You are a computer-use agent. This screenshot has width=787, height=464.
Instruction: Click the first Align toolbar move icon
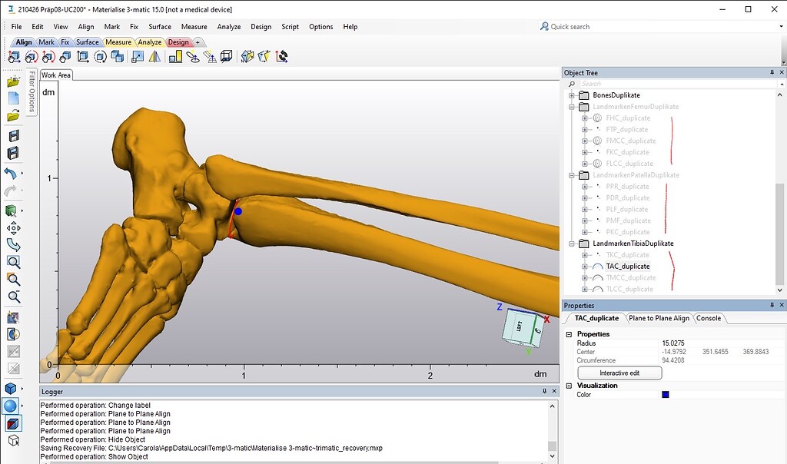14,56
